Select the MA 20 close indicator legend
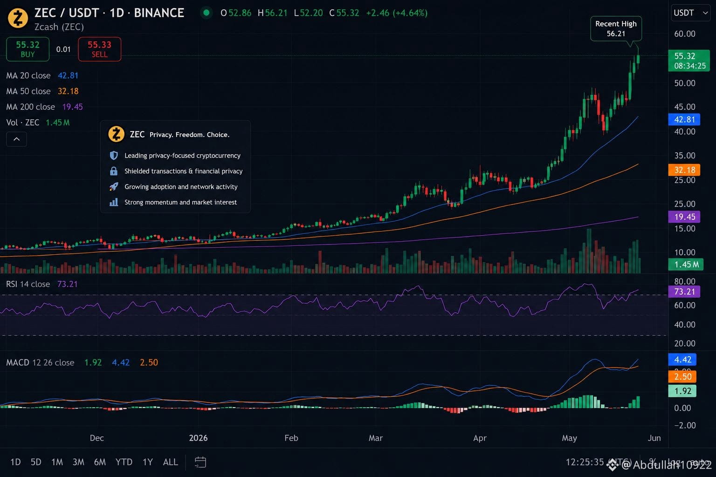The height and width of the screenshot is (477, 716). [42, 75]
